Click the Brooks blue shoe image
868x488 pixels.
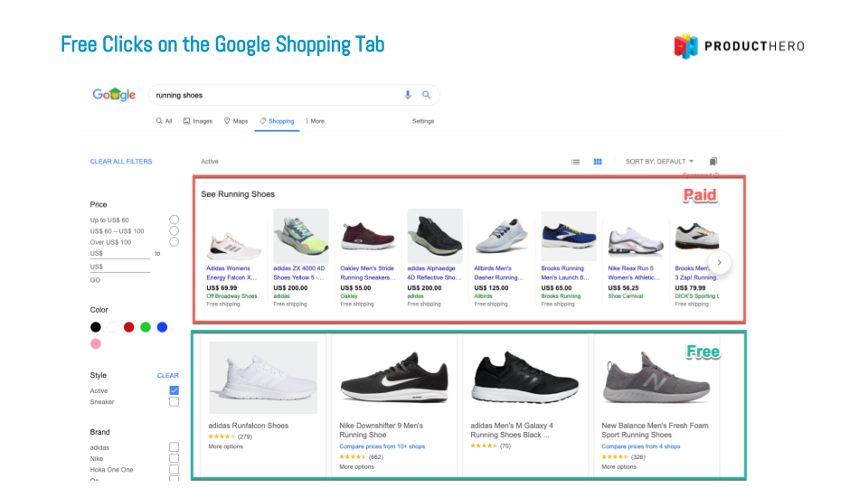point(569,236)
